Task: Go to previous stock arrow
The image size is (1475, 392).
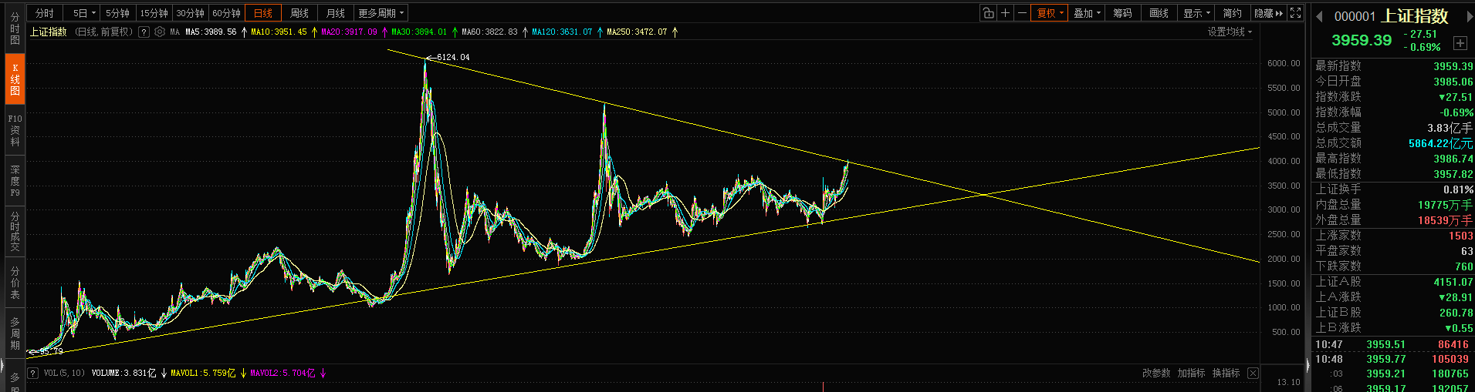Action: pyautogui.click(x=1319, y=16)
